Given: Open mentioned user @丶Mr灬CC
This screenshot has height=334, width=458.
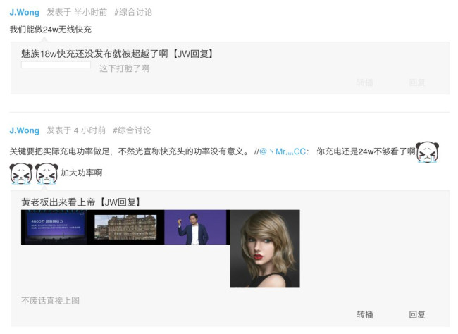Looking at the screenshot, I should (284, 151).
